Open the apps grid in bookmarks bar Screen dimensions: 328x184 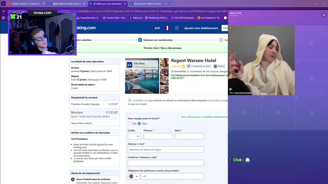pyautogui.click(x=3, y=18)
